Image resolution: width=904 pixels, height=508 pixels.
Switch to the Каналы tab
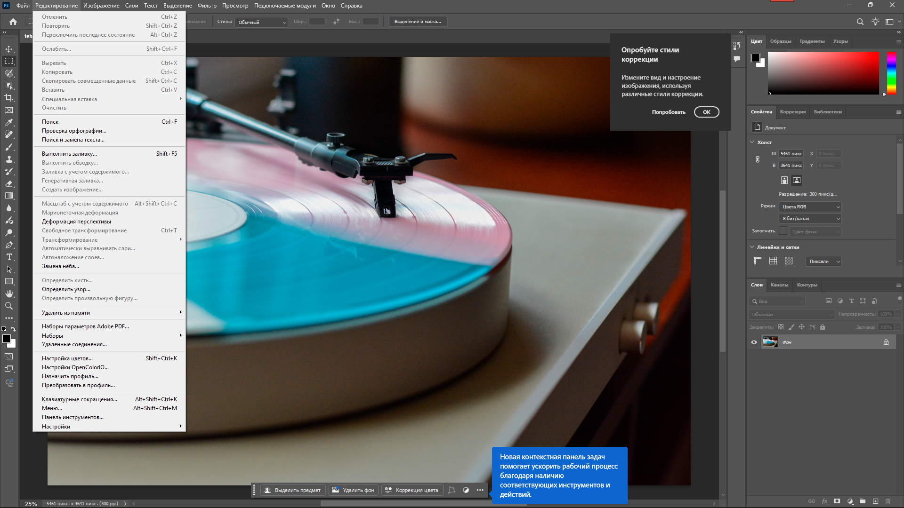point(779,285)
